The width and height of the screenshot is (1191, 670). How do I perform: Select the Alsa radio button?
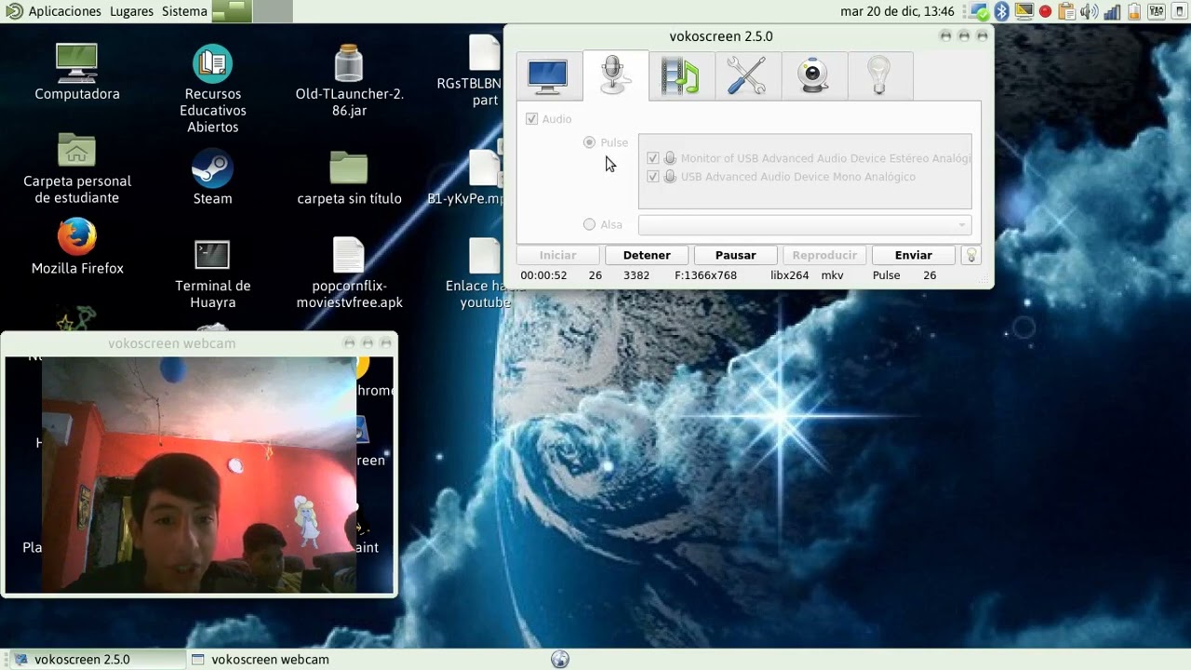click(x=589, y=224)
